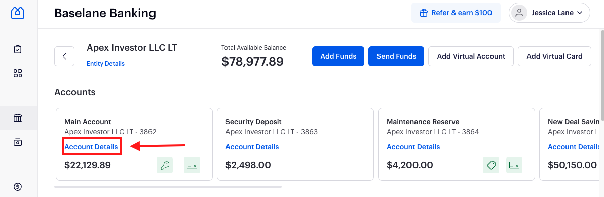Click the key icon on Main Account
604x197 pixels.
pyautogui.click(x=165, y=165)
